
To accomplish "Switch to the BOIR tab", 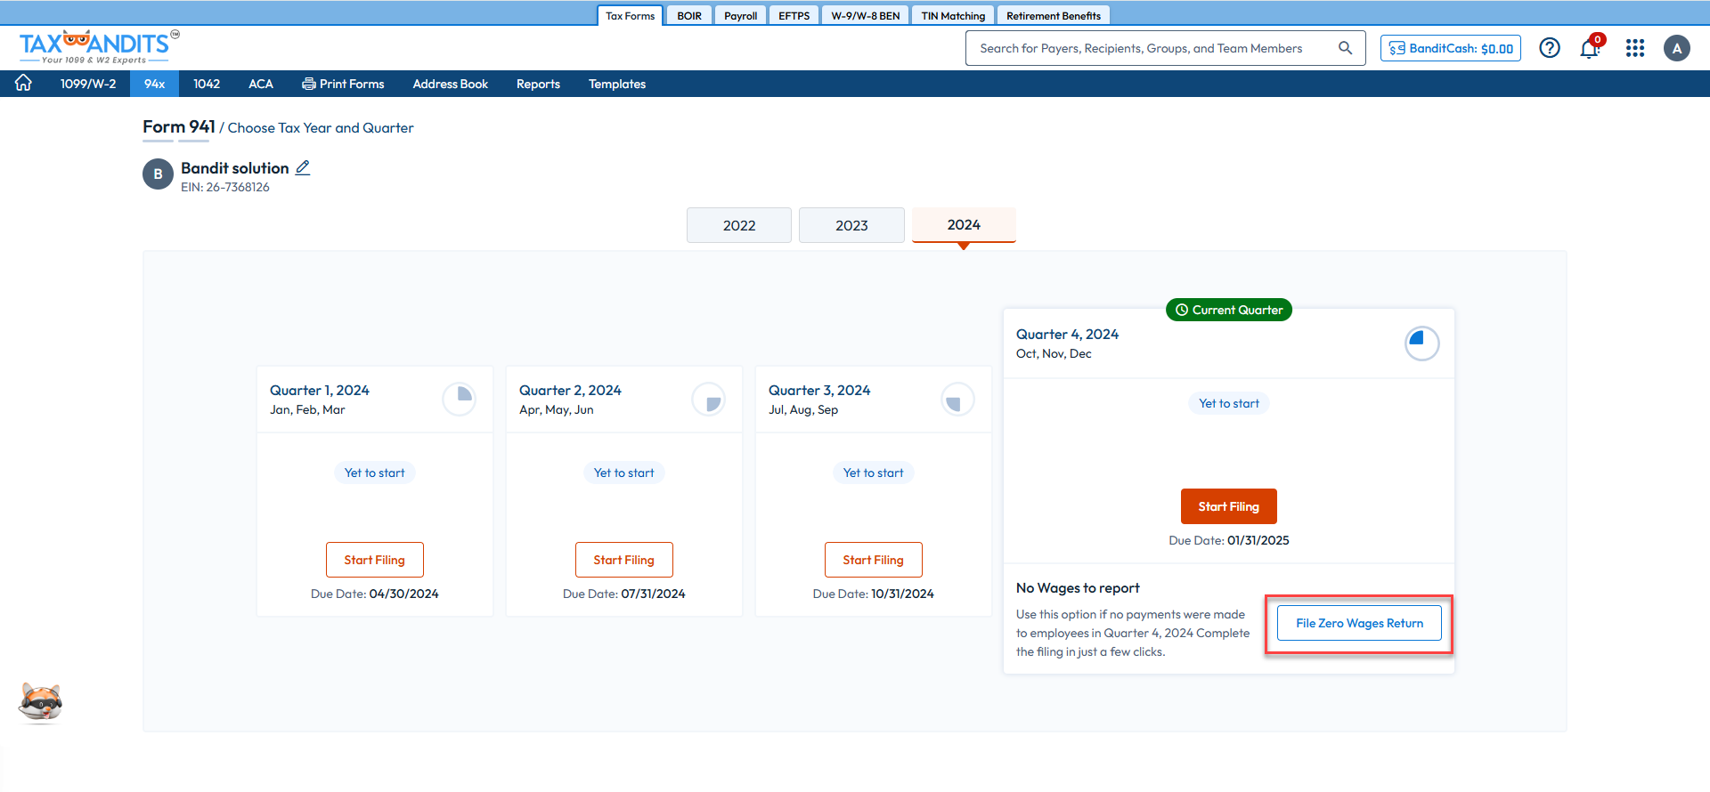I will point(689,16).
